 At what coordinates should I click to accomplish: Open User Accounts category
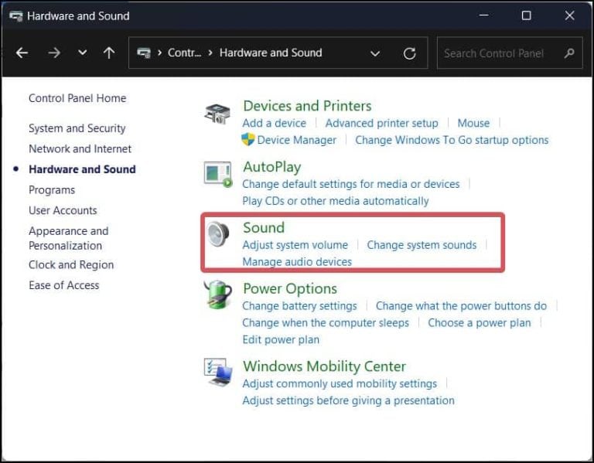[63, 210]
